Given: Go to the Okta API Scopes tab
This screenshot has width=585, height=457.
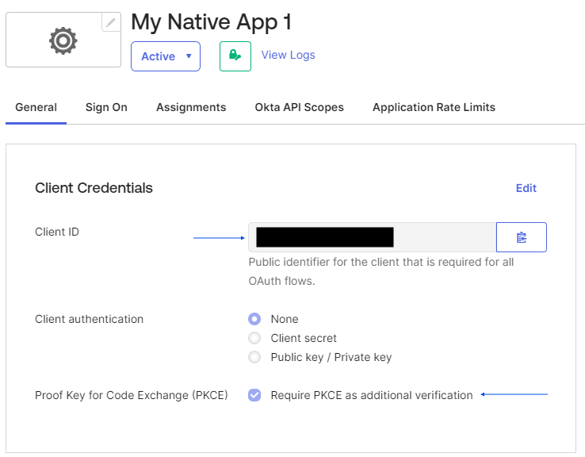Looking at the screenshot, I should point(299,107).
